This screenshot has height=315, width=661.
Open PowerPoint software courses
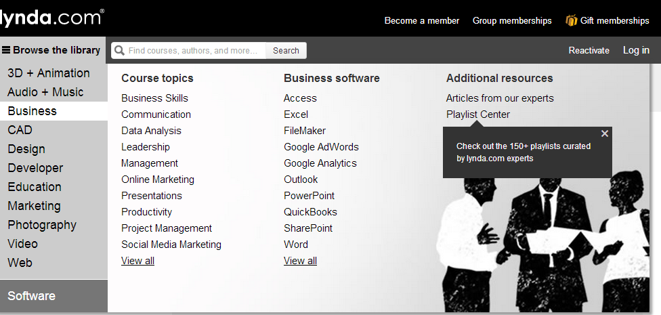point(309,196)
